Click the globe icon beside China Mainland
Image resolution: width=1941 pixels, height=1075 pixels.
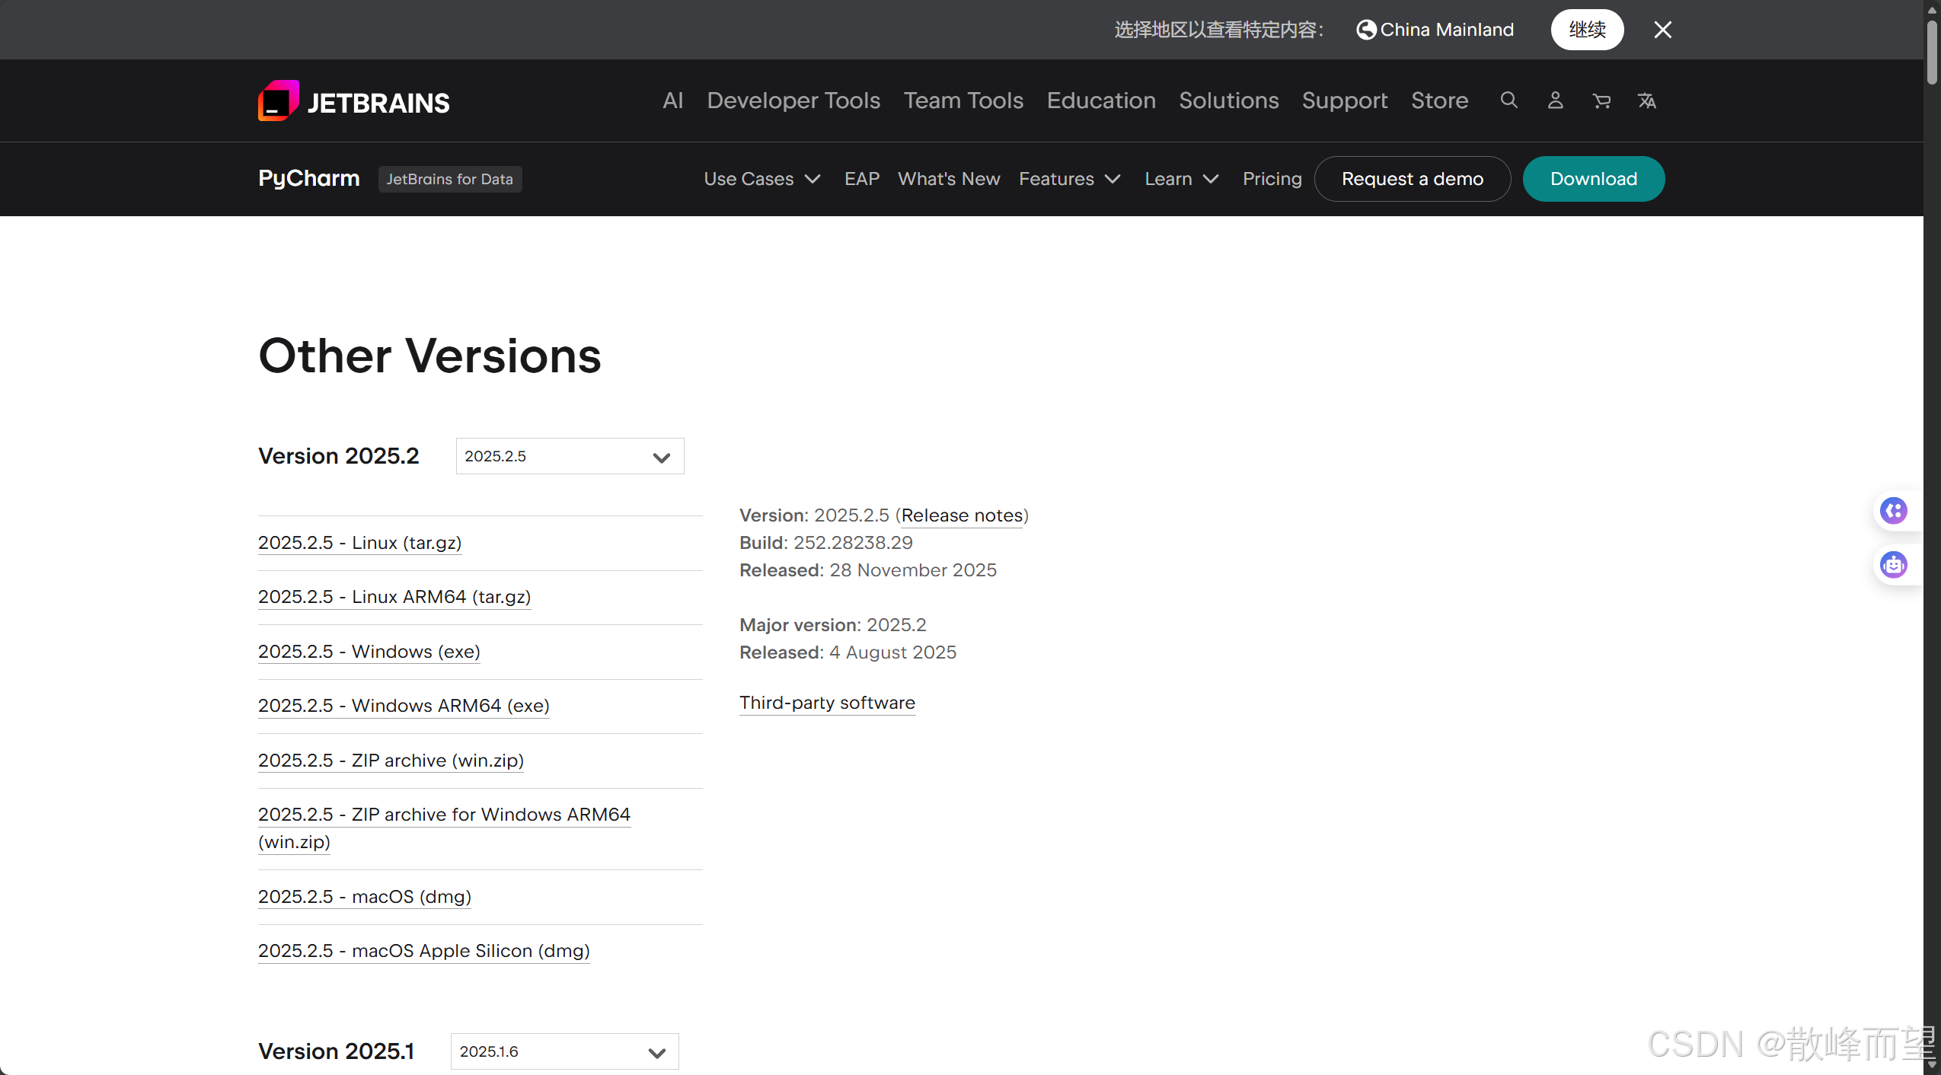point(1366,30)
